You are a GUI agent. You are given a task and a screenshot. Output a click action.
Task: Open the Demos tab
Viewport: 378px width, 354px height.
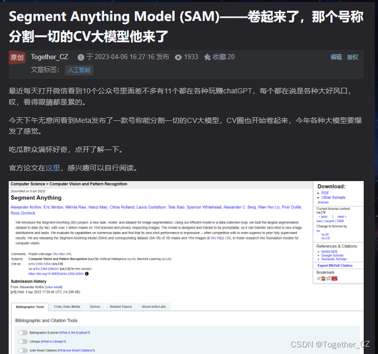(x=95, y=307)
